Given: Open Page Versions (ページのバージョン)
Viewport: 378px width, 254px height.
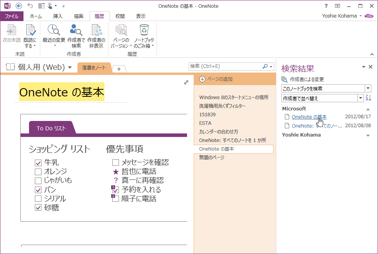Looking at the screenshot, I should [121, 36].
